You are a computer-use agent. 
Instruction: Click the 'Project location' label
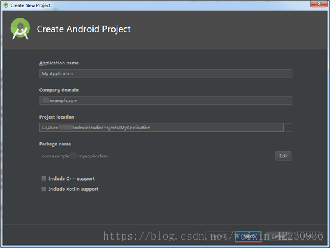pyautogui.click(x=57, y=117)
